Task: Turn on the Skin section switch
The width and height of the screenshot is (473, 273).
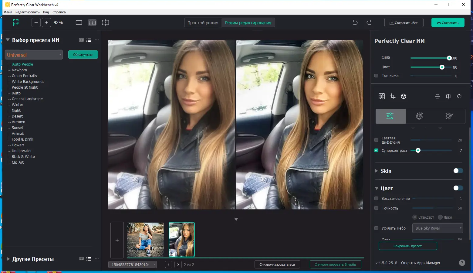Action: (458, 171)
